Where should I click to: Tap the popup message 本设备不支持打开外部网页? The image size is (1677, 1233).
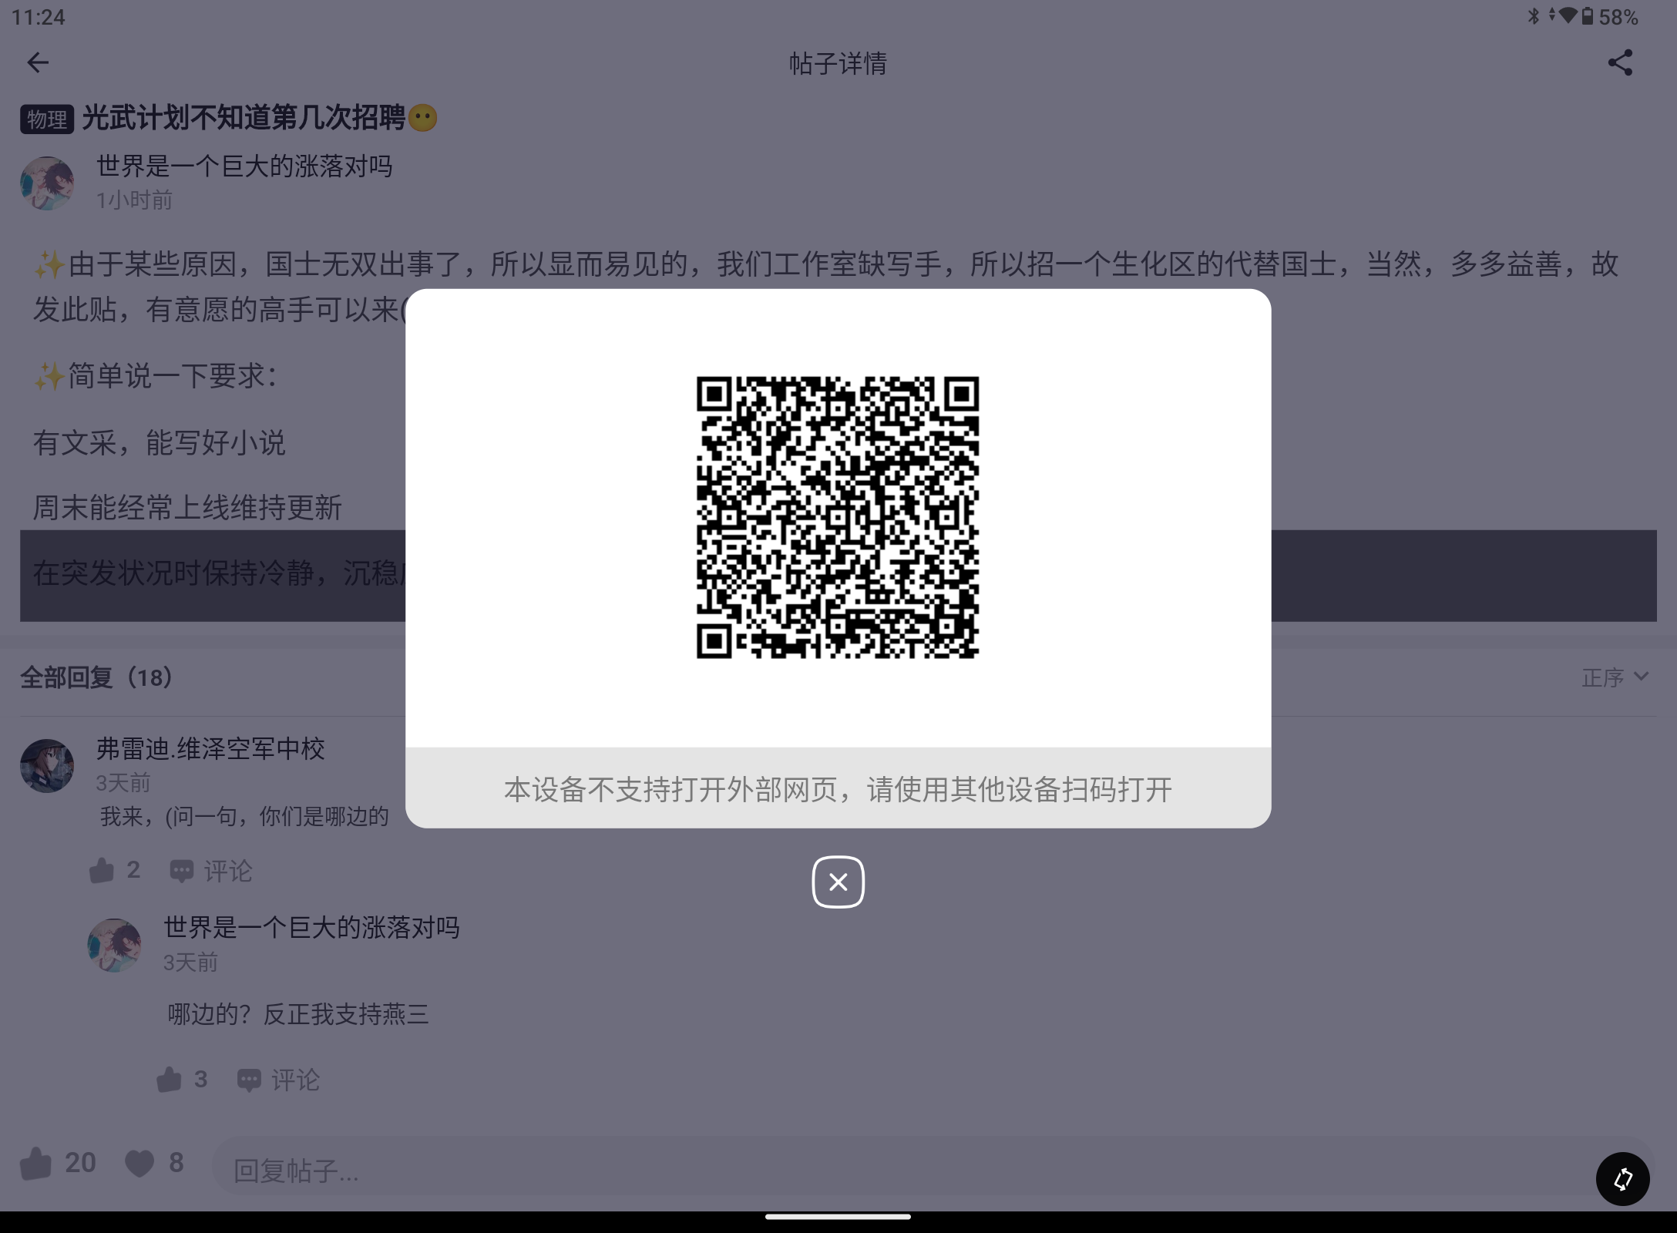pyautogui.click(x=838, y=789)
